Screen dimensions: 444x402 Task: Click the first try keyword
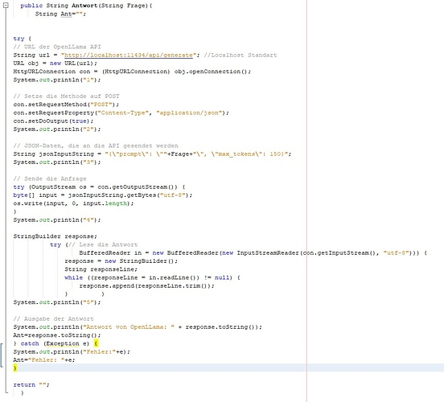pyautogui.click(x=18, y=39)
